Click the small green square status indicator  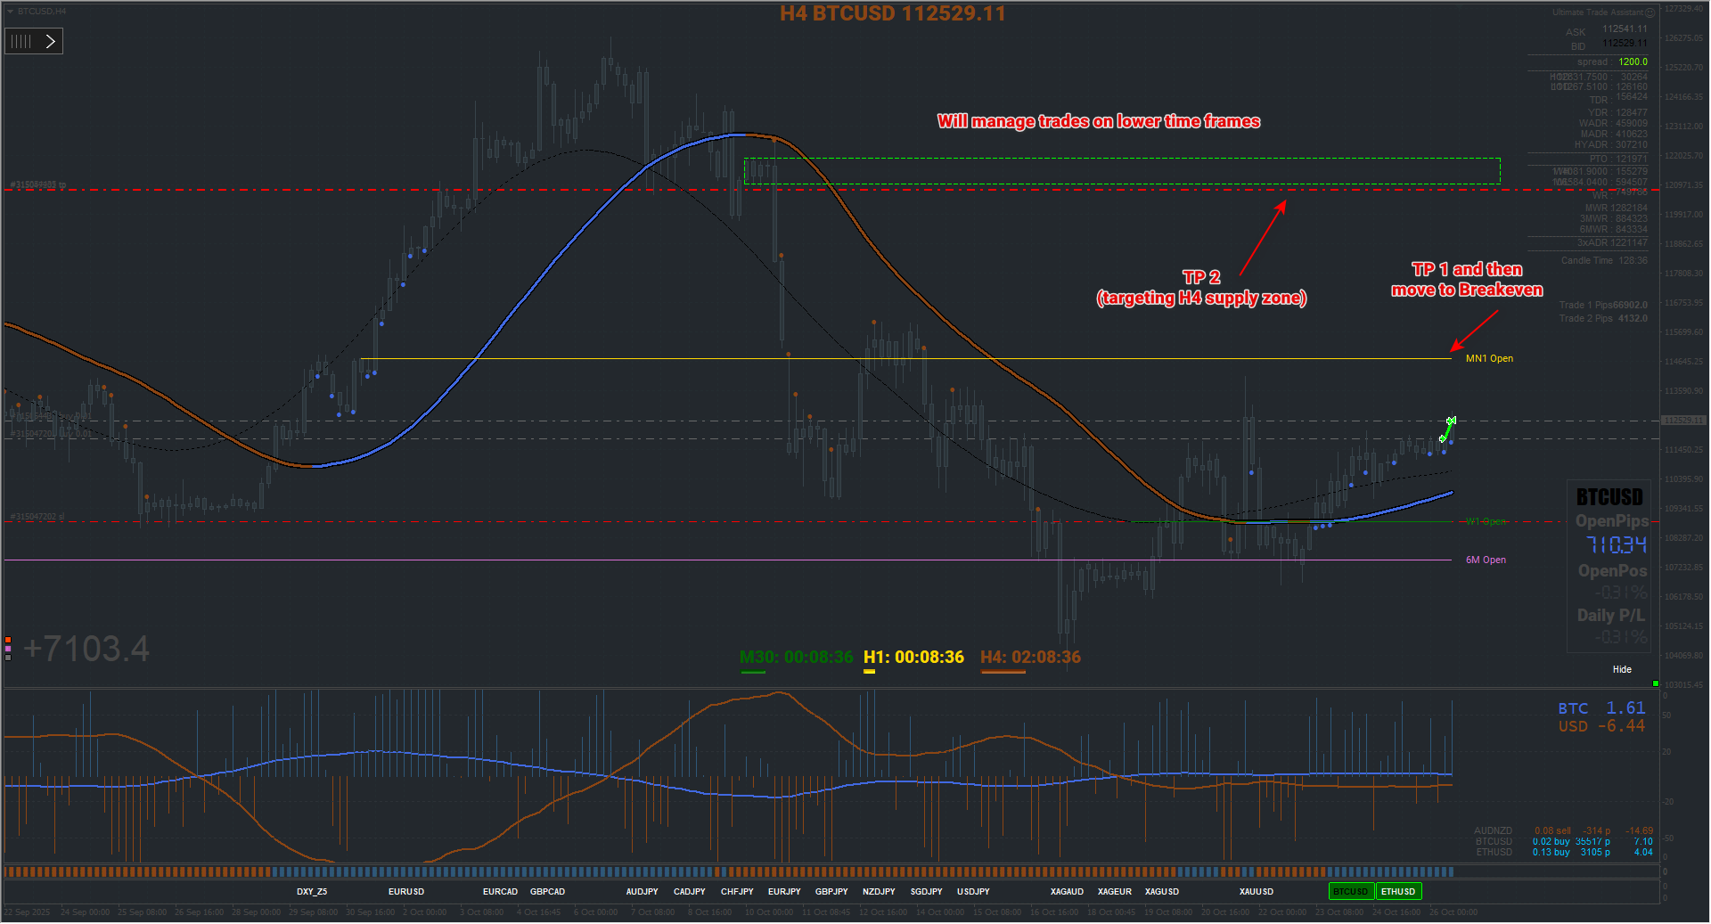pos(1655,683)
